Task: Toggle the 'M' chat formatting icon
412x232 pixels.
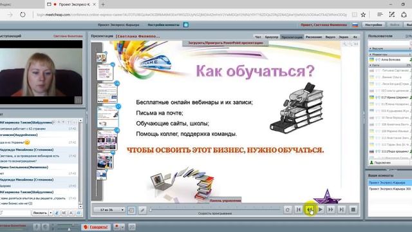Action: tap(64, 213)
